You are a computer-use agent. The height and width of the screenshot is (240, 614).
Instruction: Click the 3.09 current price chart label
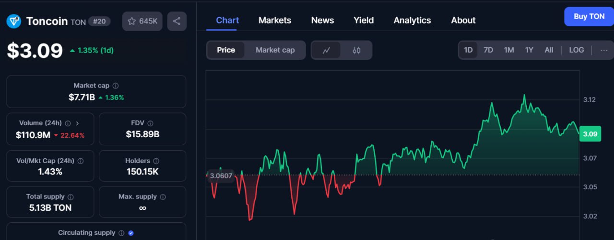pos(590,134)
